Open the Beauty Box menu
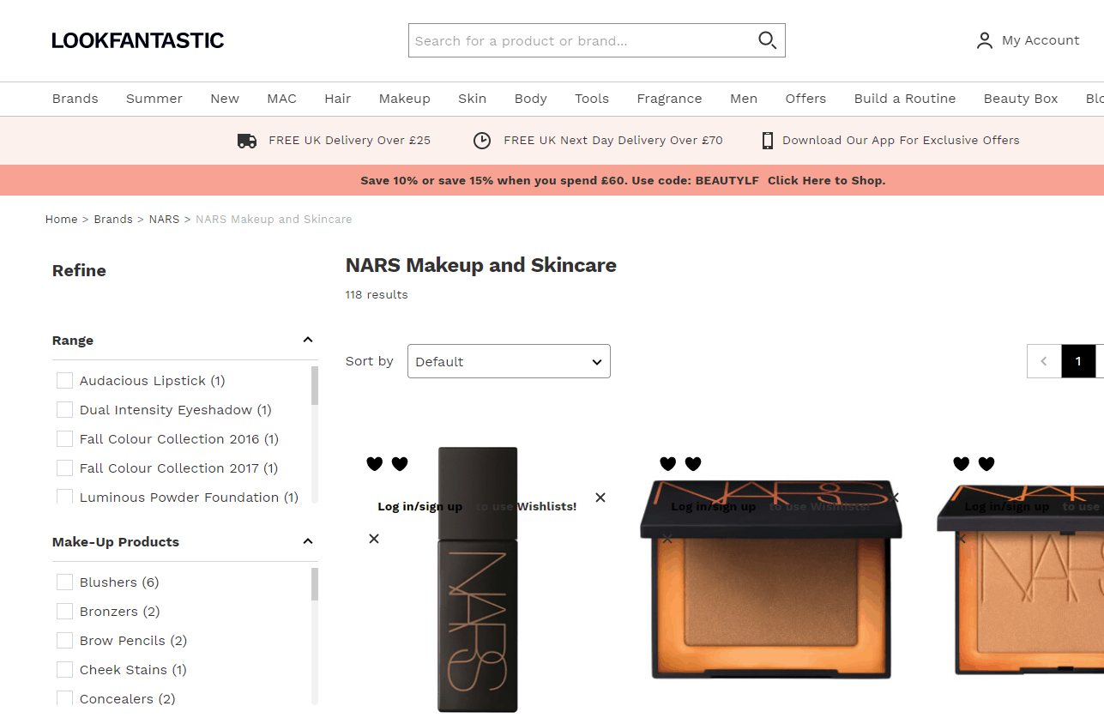Image resolution: width=1104 pixels, height=724 pixels. (1021, 99)
